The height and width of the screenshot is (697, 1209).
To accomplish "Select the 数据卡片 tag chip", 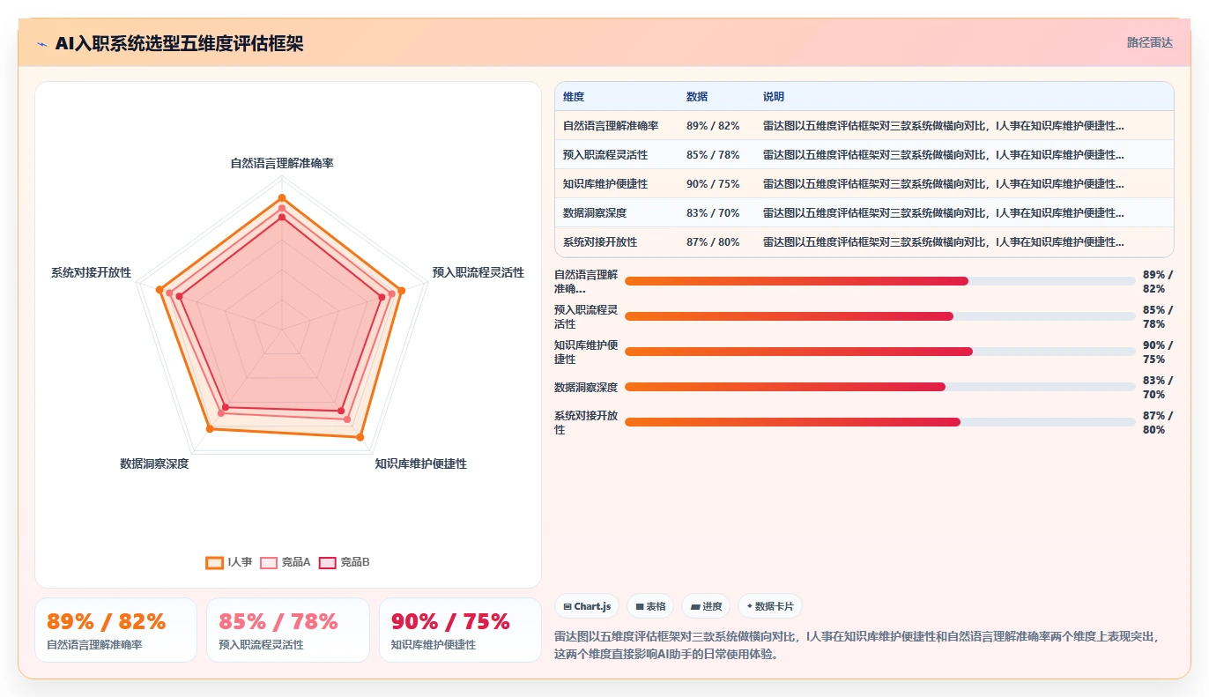I will coord(770,606).
